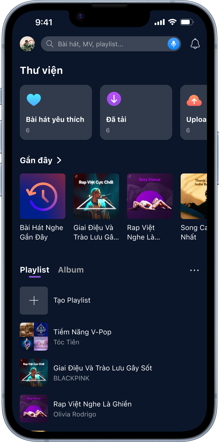Open the Gần đây section heading
The width and height of the screenshot is (219, 442).
pyautogui.click(x=36, y=160)
